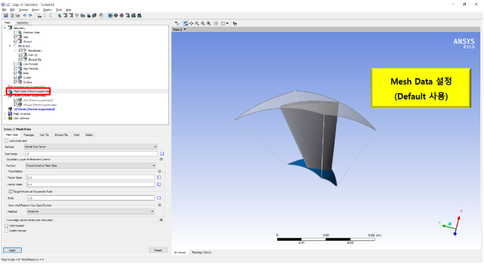
Task: Open the Absolute method dropdown
Action: (x=91, y=211)
